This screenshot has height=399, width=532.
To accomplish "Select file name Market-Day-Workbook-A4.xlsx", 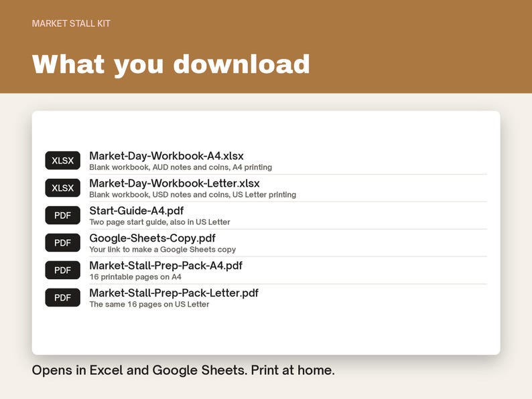I will click(166, 156).
